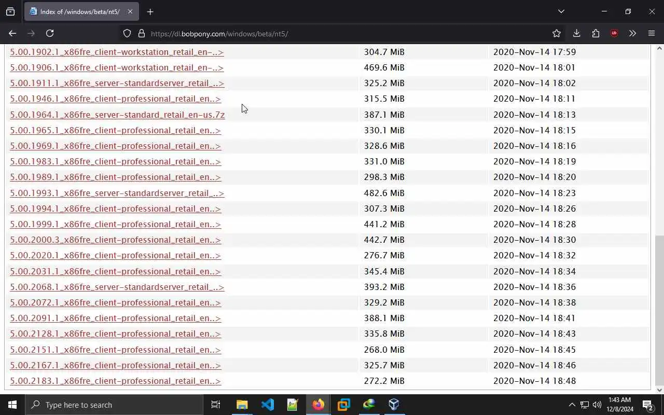This screenshot has width=664, height=415.
Task: Download 5.00.2068.1 server-standardserver archive
Action: click(x=117, y=287)
